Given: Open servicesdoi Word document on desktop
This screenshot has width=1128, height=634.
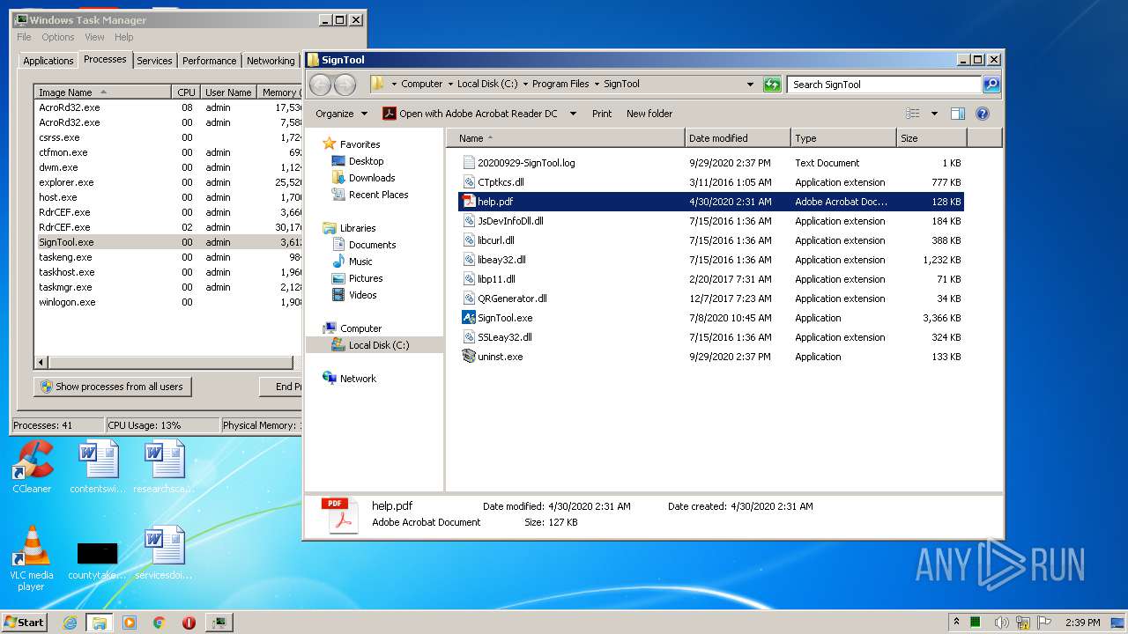Looking at the screenshot, I should (x=165, y=553).
